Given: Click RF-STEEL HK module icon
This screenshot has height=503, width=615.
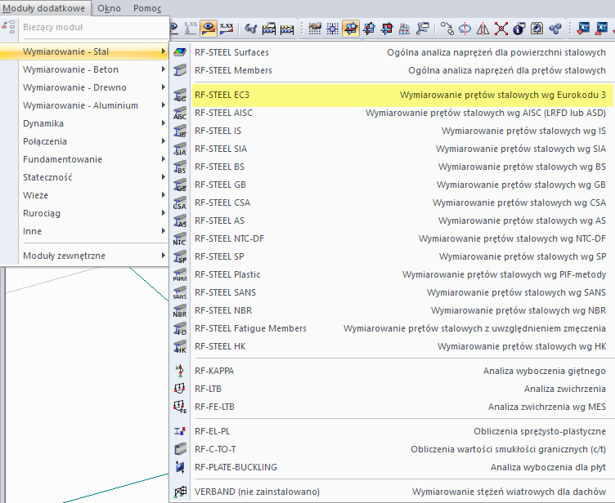Looking at the screenshot, I should click(180, 347).
